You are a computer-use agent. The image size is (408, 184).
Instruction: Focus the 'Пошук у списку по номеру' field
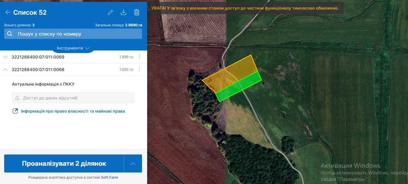pos(73,34)
